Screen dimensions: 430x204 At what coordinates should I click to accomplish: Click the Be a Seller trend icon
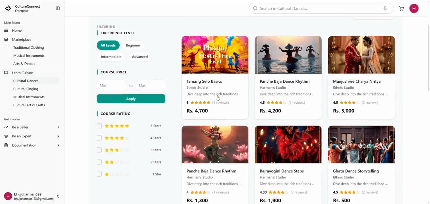pyautogui.click(x=6, y=127)
